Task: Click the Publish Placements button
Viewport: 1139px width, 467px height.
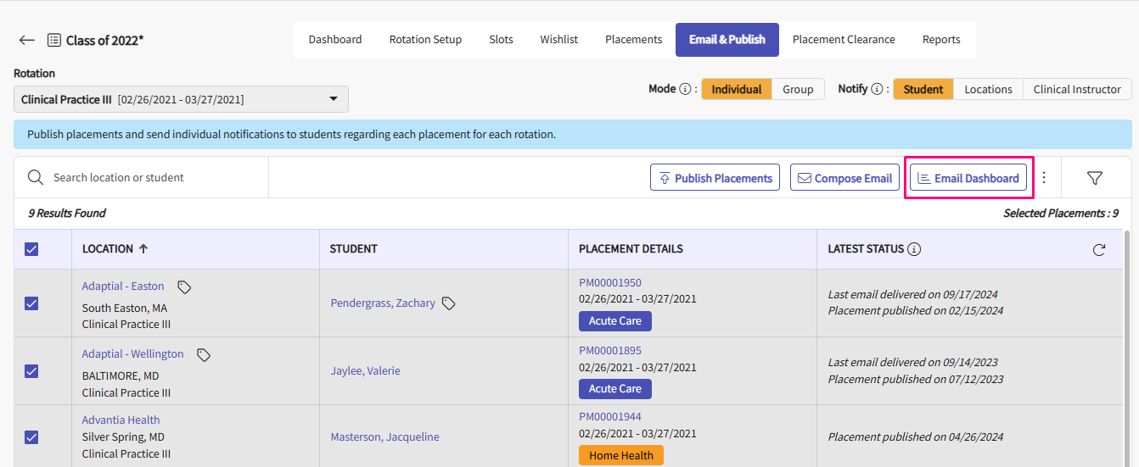Action: (715, 178)
